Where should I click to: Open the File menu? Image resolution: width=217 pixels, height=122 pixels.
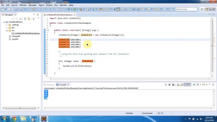[3, 5]
